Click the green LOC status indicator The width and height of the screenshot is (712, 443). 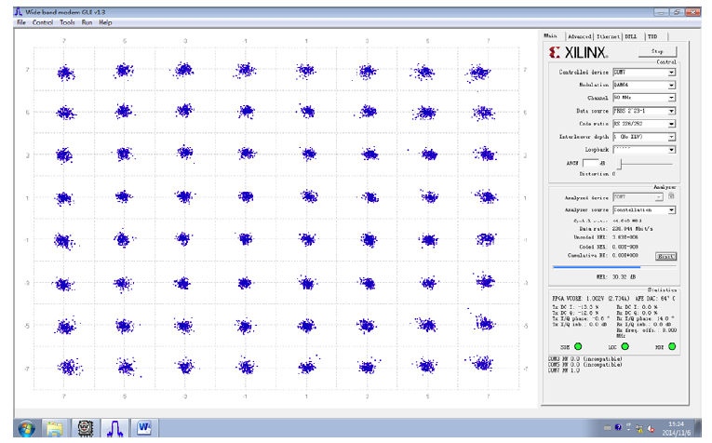pyautogui.click(x=625, y=346)
